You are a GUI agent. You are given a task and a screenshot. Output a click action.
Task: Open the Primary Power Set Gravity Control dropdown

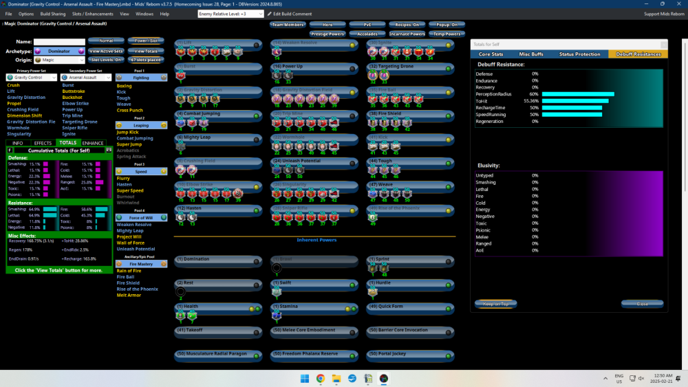(31, 78)
